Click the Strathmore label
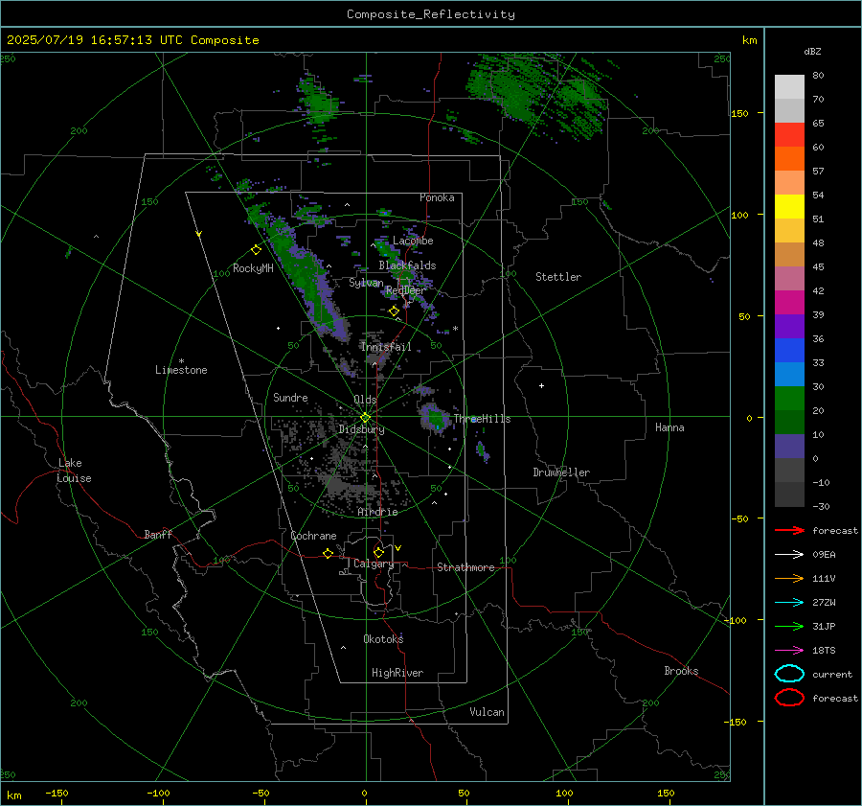Screen dimensions: 862x806 coord(465,567)
